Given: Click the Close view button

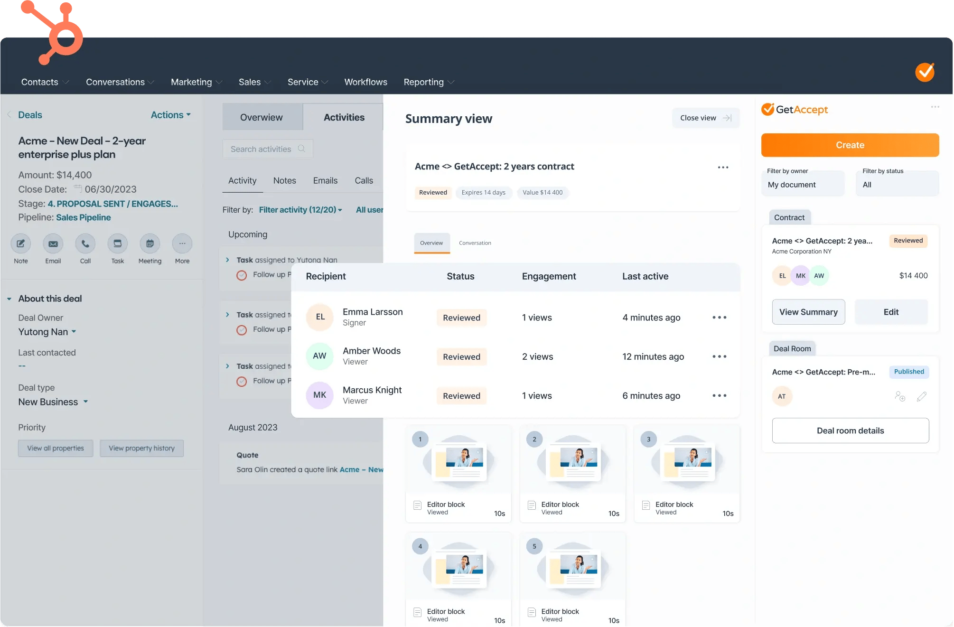Looking at the screenshot, I should click(705, 118).
